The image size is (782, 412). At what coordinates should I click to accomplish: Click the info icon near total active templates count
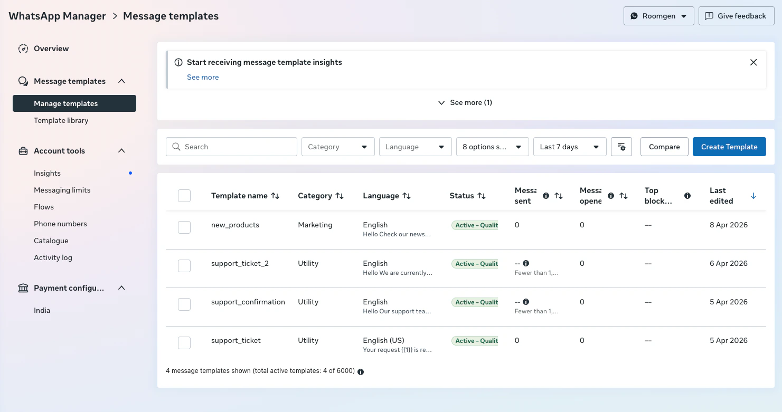point(361,371)
